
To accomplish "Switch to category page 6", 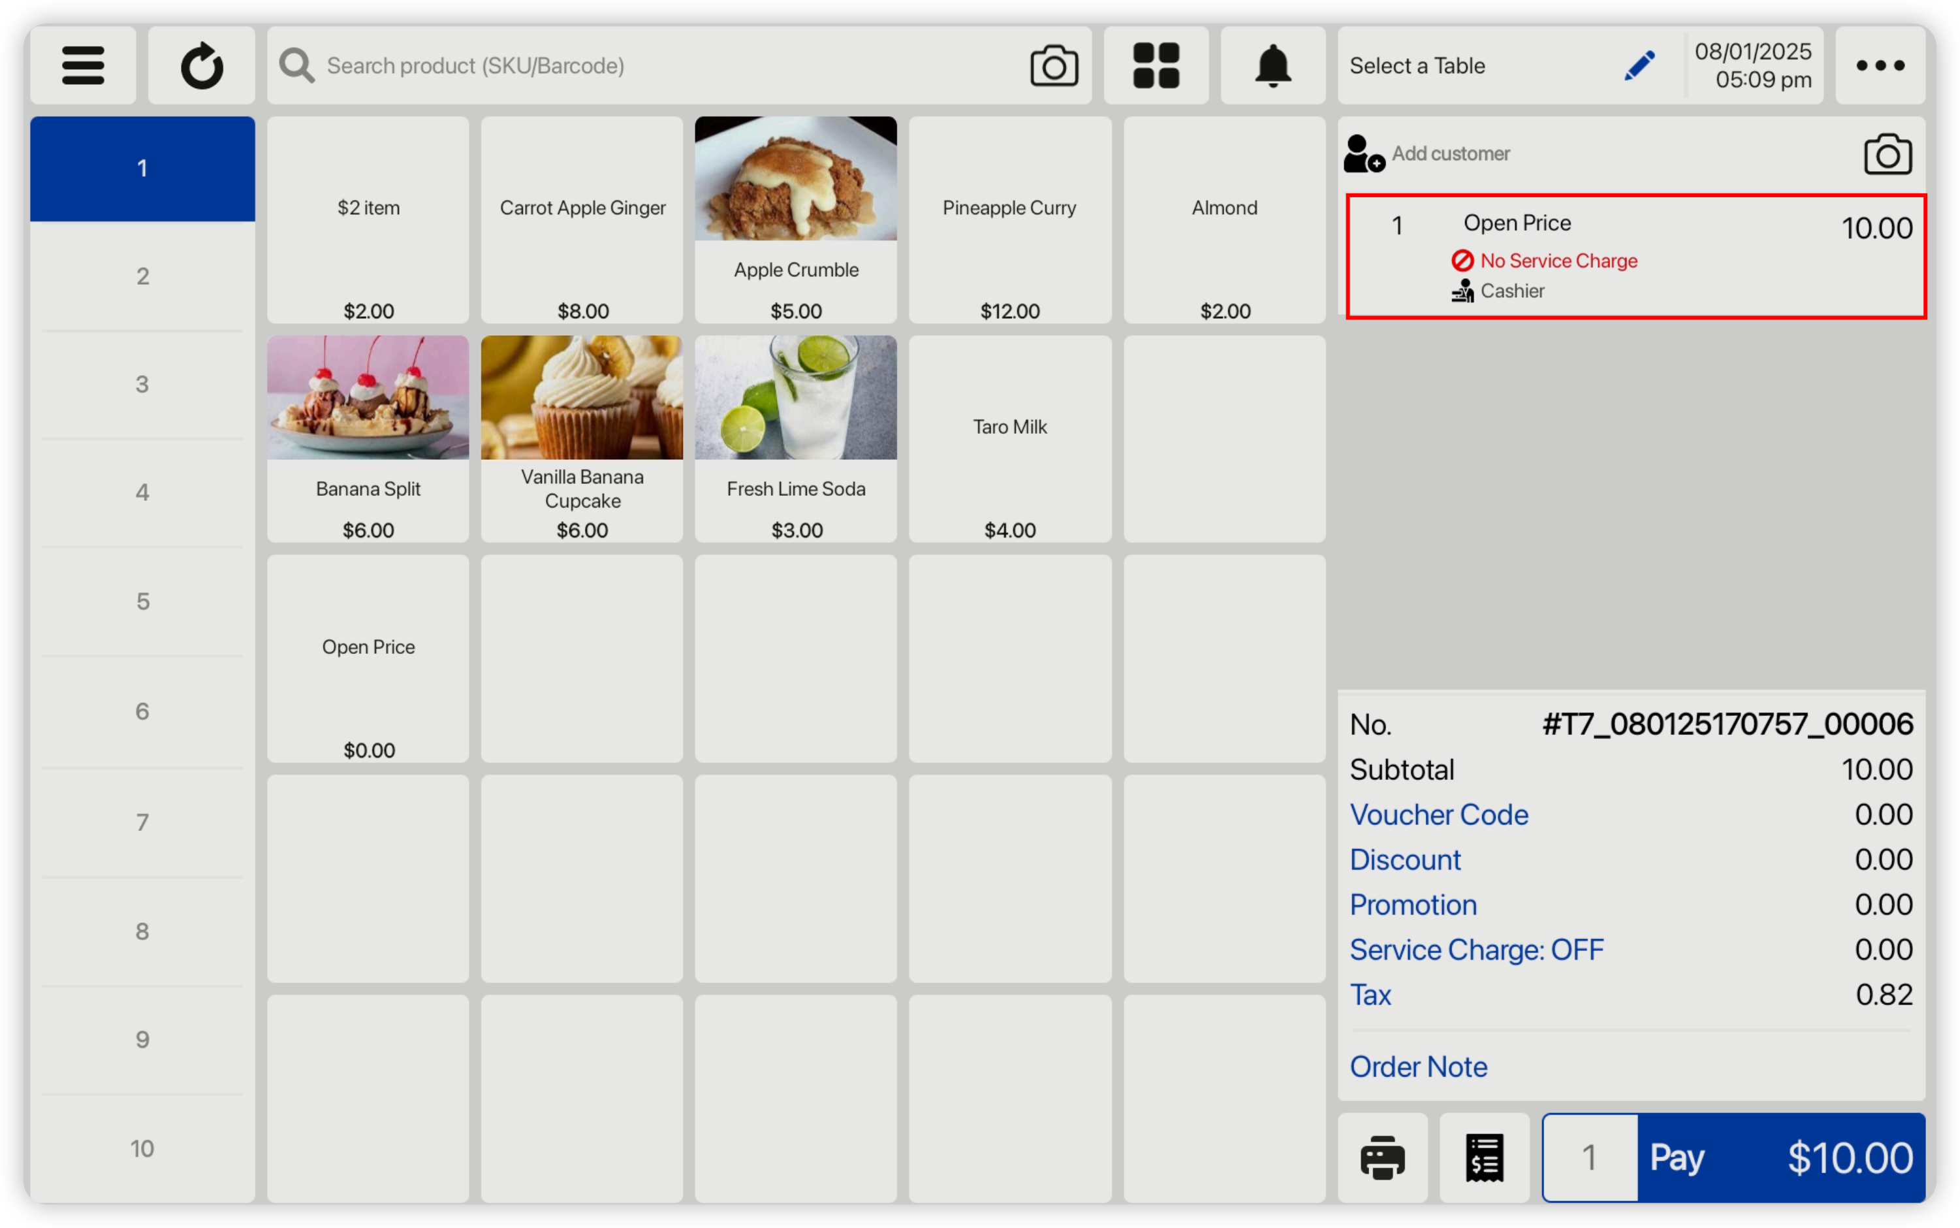I will (142, 711).
